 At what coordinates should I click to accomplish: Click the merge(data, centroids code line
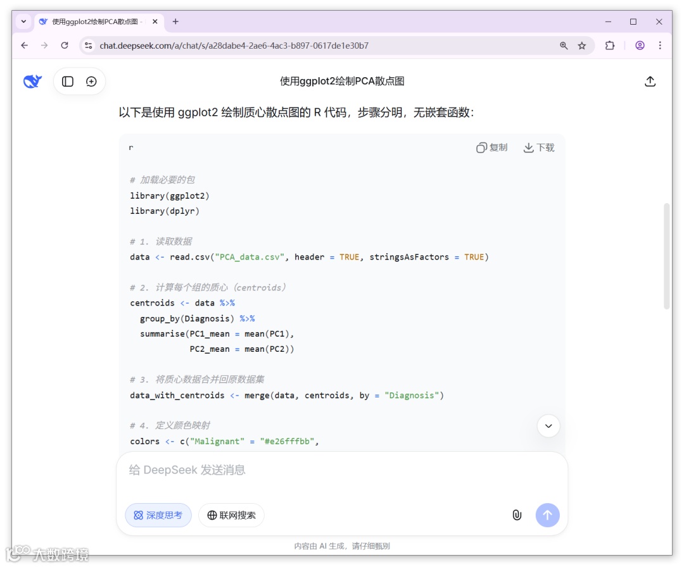pos(287,396)
